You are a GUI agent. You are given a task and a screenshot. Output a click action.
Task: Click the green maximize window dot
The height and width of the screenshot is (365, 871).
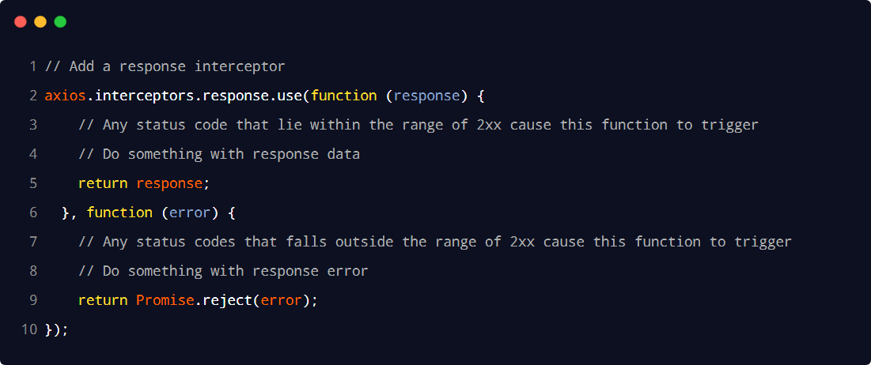(x=60, y=21)
